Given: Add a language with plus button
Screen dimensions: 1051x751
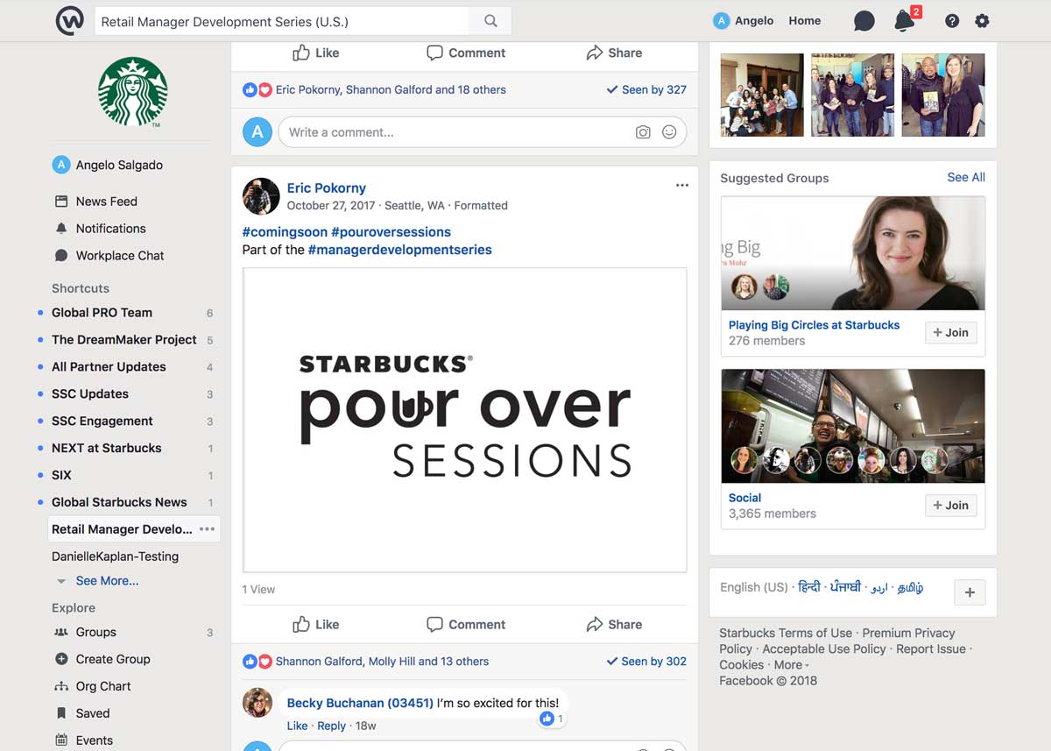Looking at the screenshot, I should pyautogui.click(x=970, y=592).
